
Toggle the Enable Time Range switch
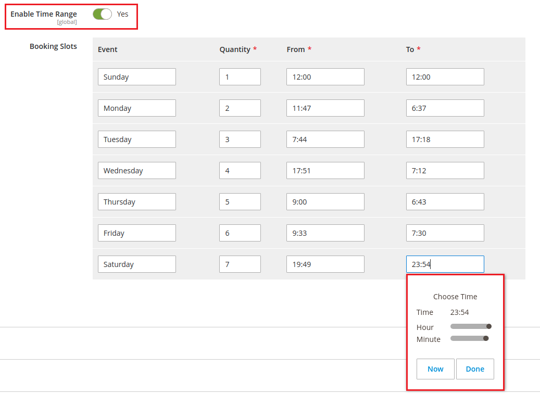(x=102, y=14)
